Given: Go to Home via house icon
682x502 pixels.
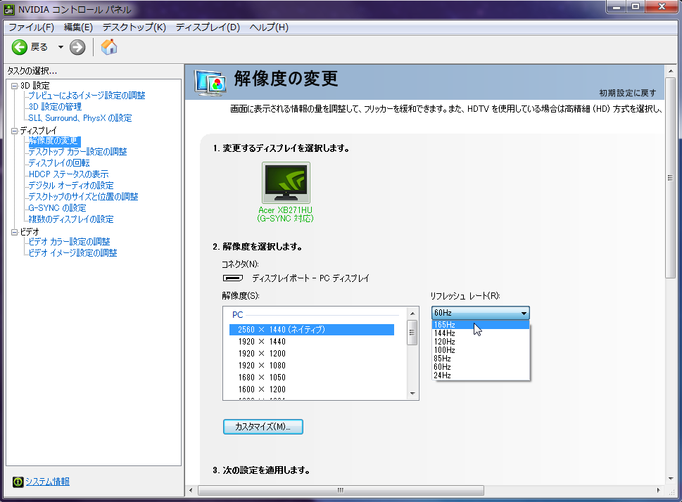Looking at the screenshot, I should coord(109,47).
